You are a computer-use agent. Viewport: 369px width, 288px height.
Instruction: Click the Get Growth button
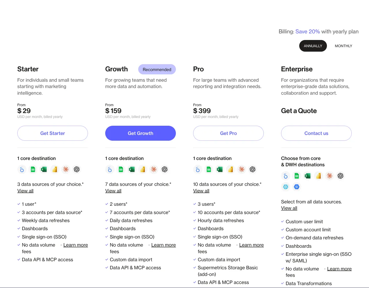(140, 133)
